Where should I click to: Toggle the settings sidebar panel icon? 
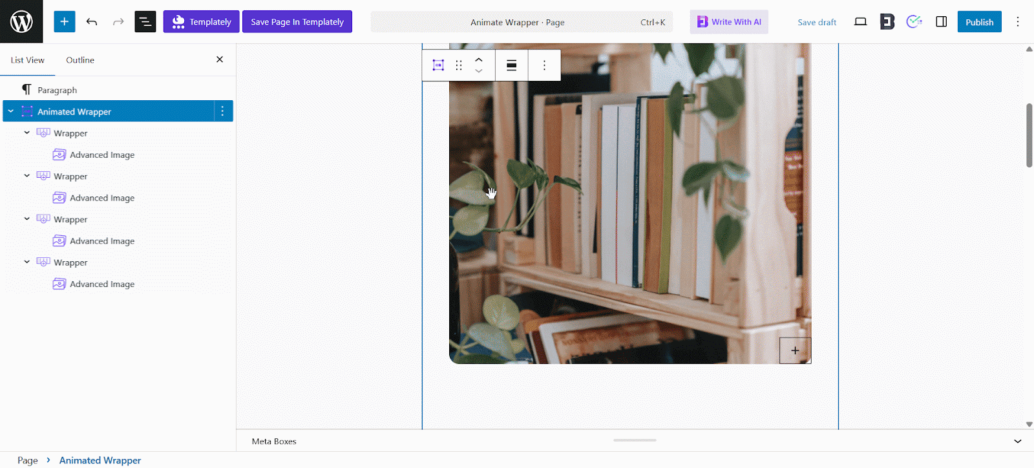click(x=941, y=21)
